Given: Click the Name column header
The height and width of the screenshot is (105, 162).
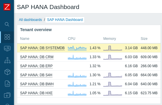Looking at the screenshot, I should [25, 39].
